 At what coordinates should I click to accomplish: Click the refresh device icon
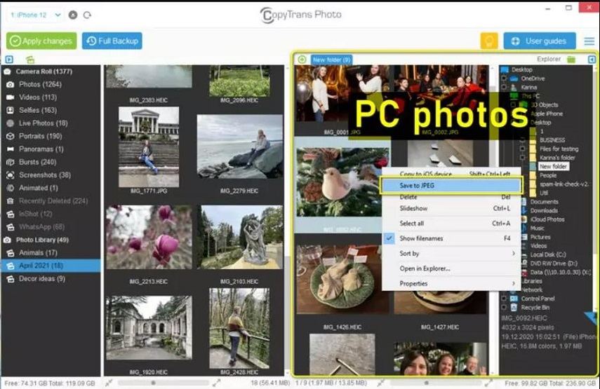(x=87, y=15)
